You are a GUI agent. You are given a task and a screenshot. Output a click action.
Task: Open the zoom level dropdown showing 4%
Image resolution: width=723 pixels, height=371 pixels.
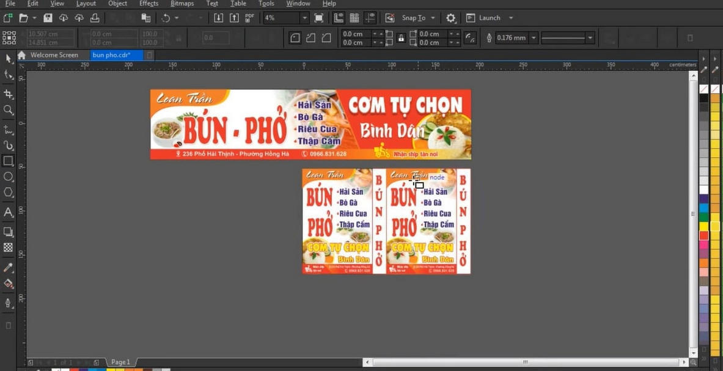305,18
